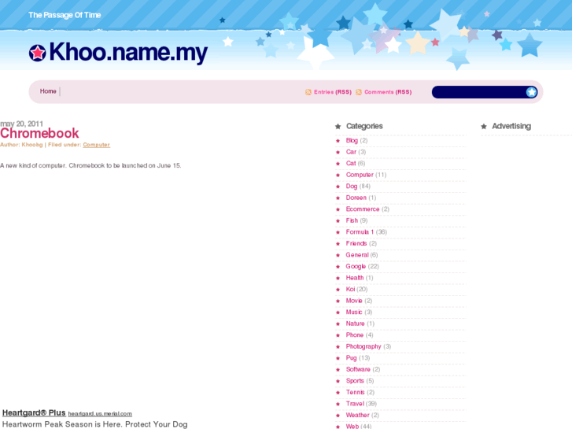
Task: Select the Nature category
Action: click(x=355, y=324)
